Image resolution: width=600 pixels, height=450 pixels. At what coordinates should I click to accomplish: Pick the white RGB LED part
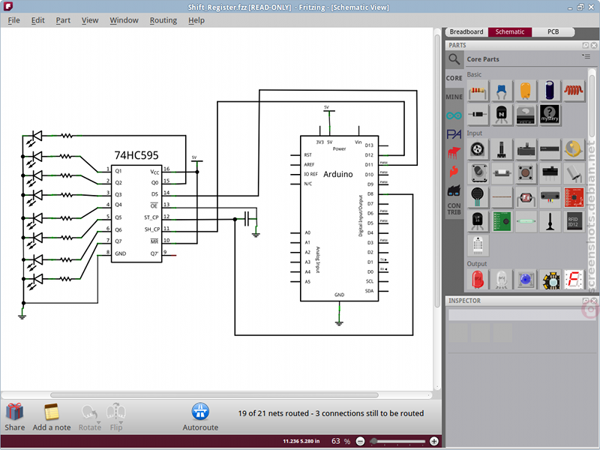point(502,279)
